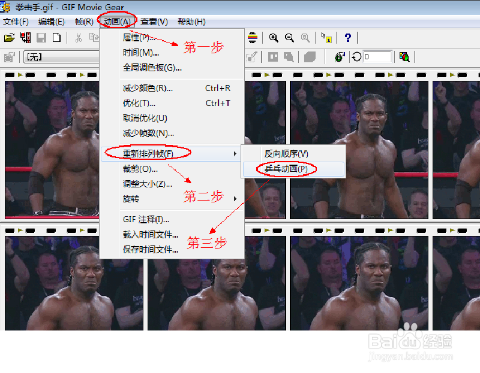480x373 pixels.
Task: Click the 动画(A) menu
Action: [x=117, y=22]
